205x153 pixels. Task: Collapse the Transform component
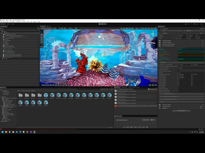159,33
